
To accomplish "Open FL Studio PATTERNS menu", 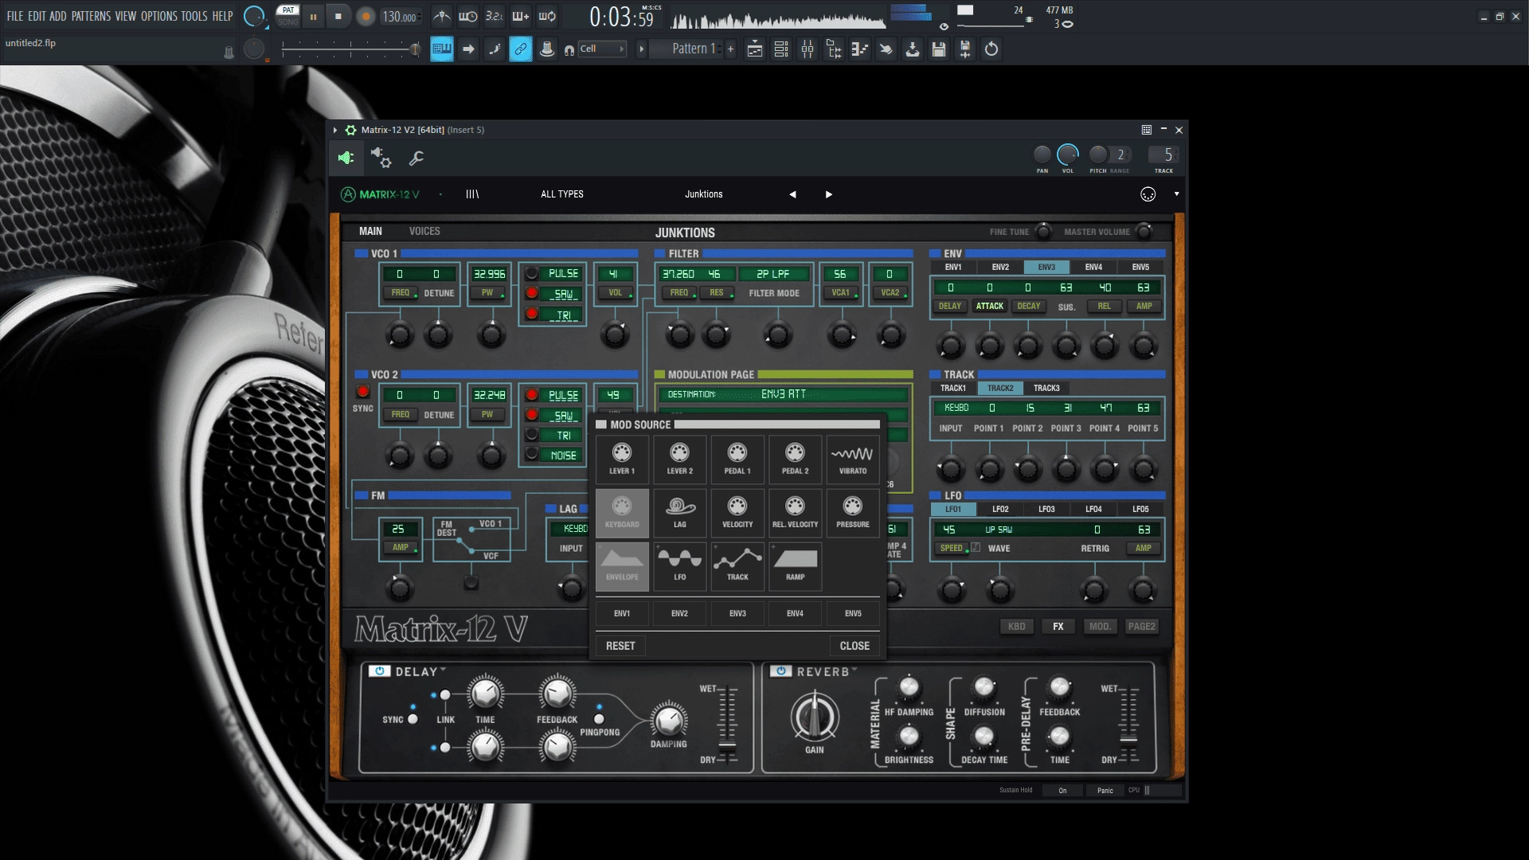I will (91, 16).
